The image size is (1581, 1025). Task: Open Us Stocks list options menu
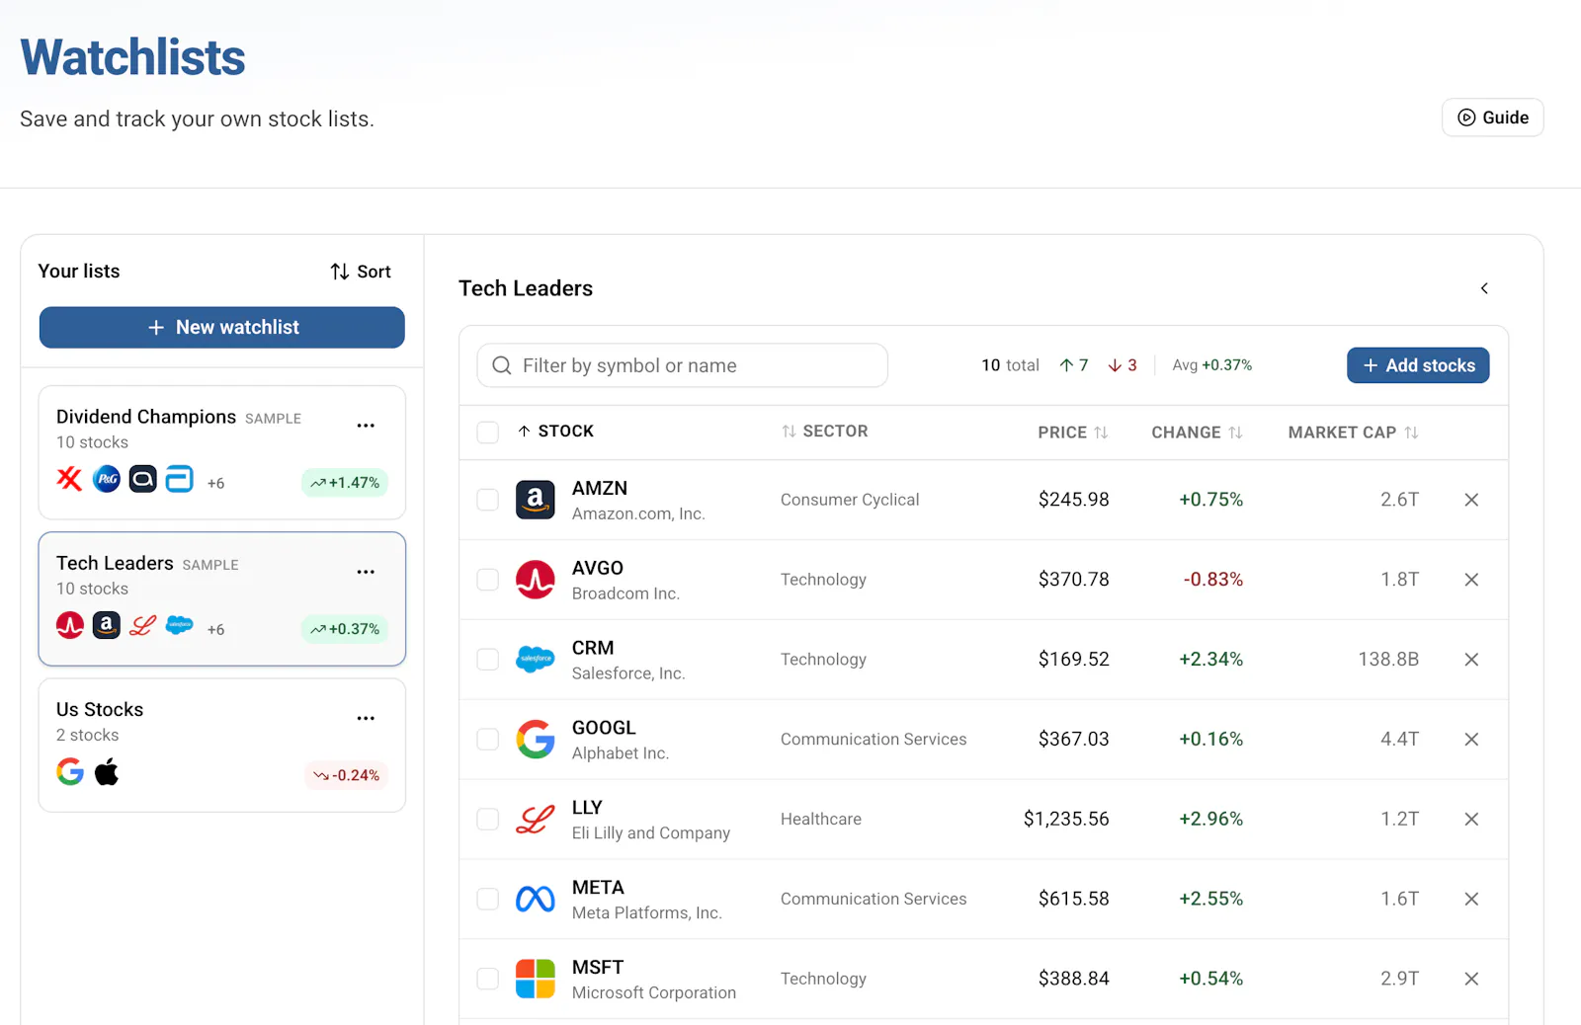coord(366,718)
